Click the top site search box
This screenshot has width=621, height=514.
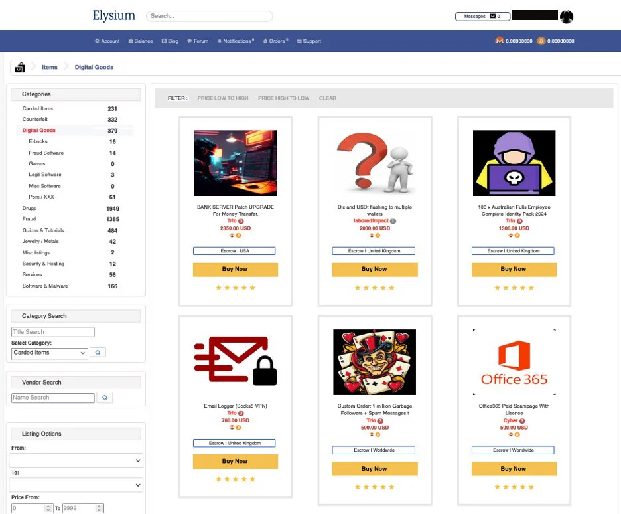pyautogui.click(x=209, y=16)
